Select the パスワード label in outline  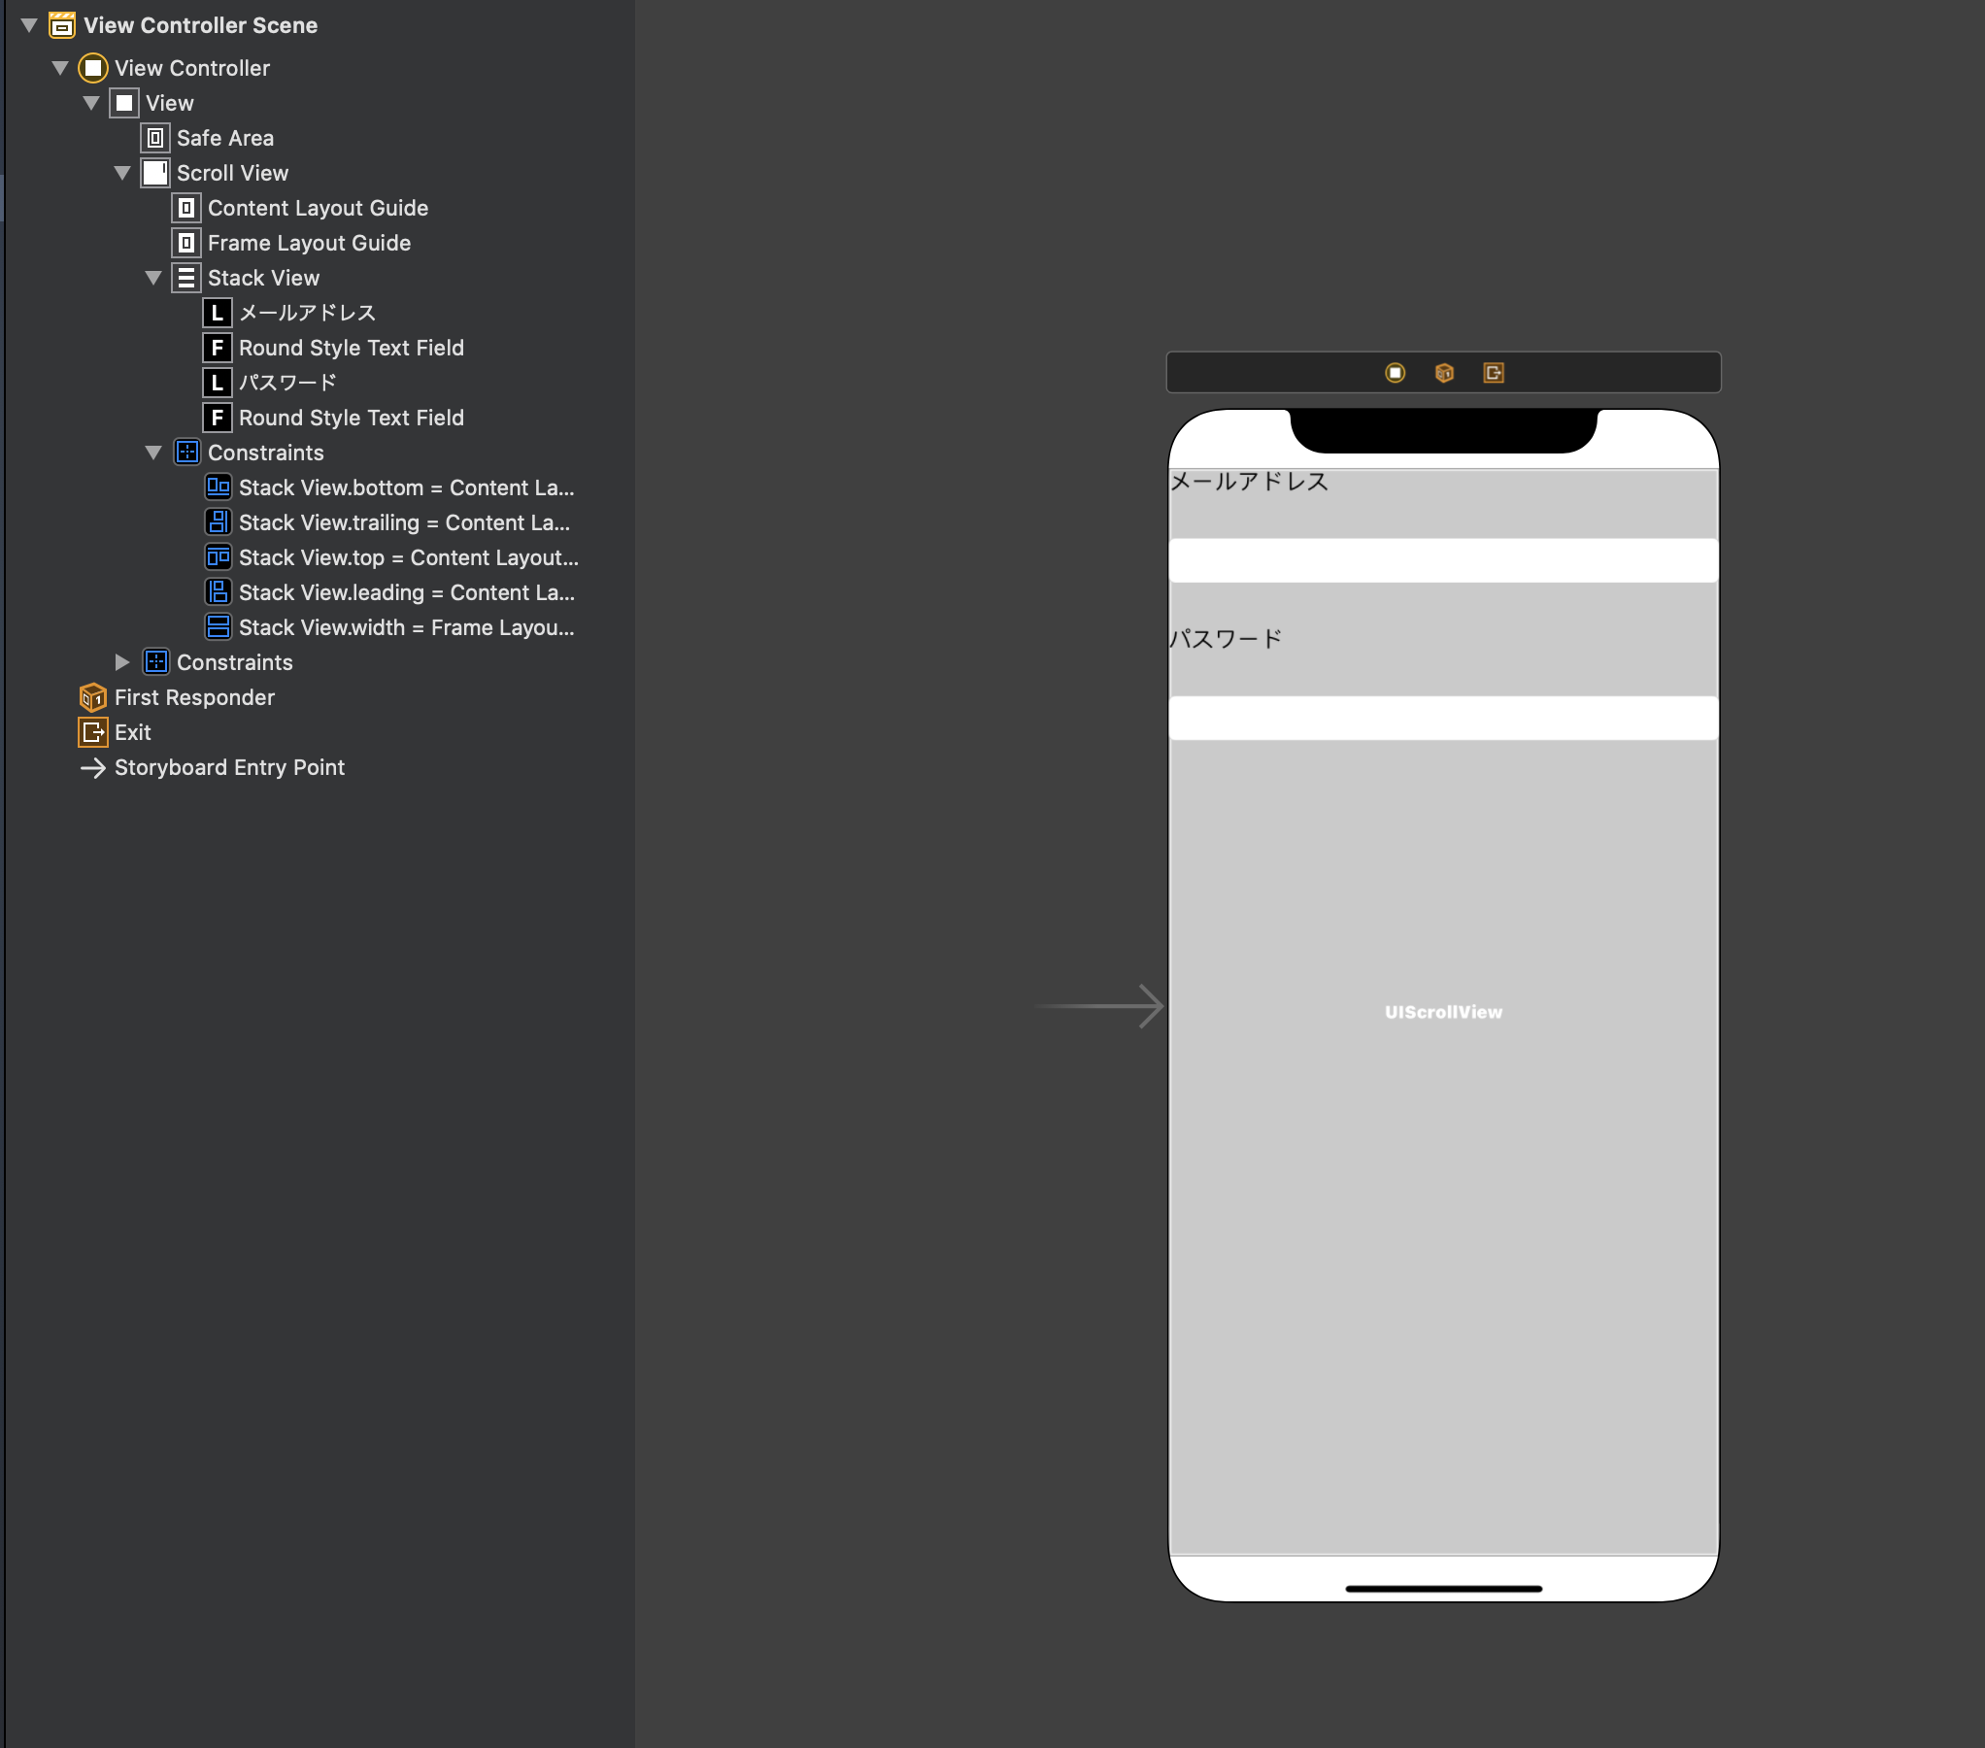(286, 383)
